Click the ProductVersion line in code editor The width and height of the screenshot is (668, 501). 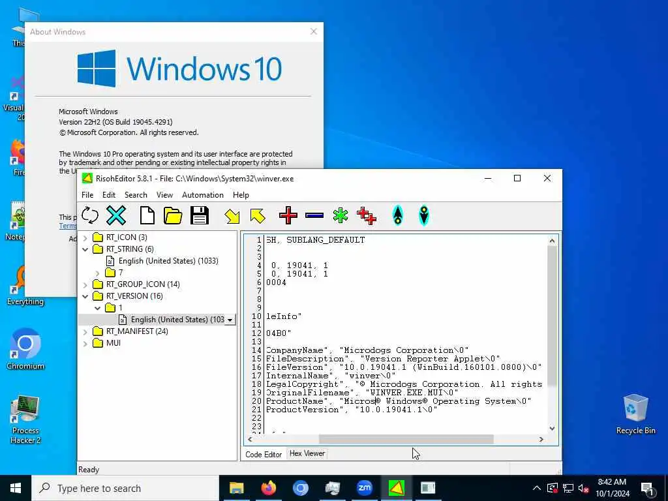(352, 410)
